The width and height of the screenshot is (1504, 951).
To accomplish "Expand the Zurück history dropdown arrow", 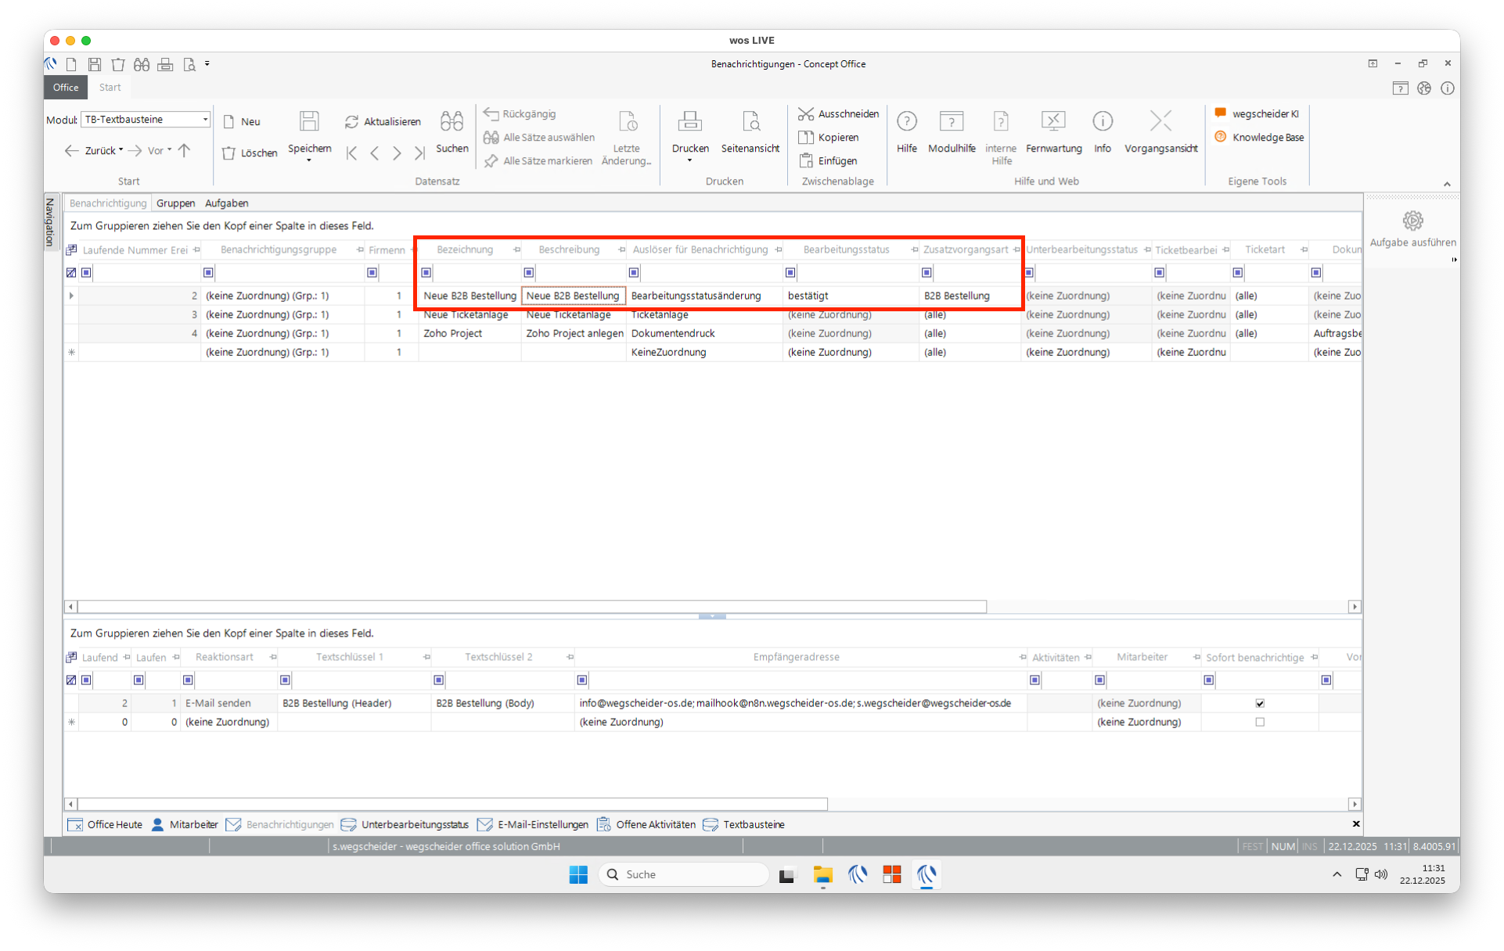I will [x=121, y=150].
